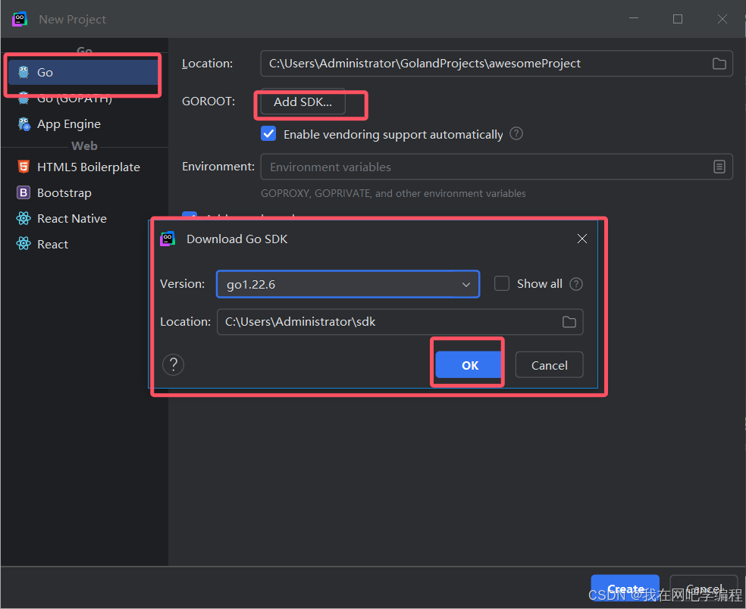Maximize the New Project window
Image resolution: width=746 pixels, height=609 pixels.
[678, 19]
